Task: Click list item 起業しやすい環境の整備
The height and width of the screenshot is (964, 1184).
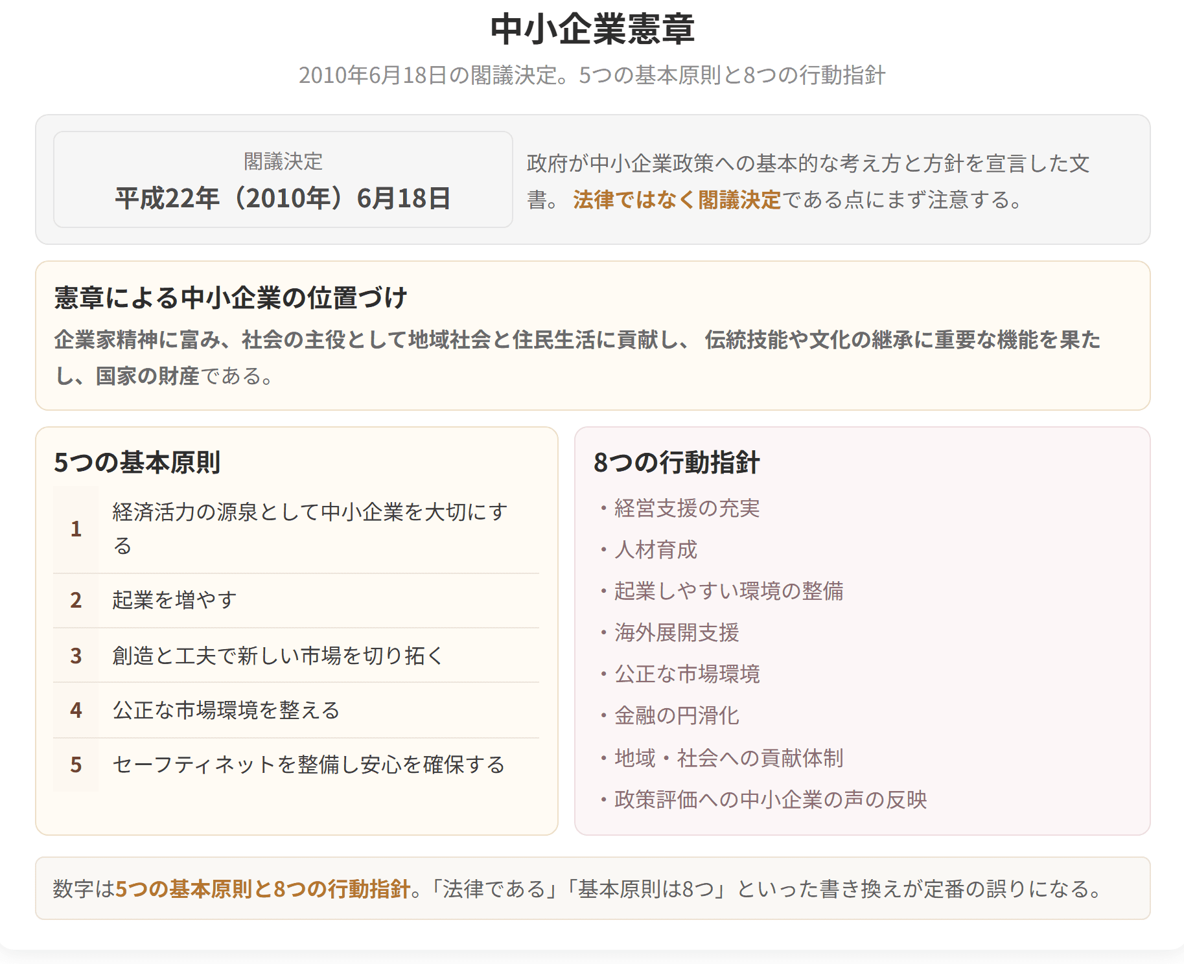Action: pos(729,591)
